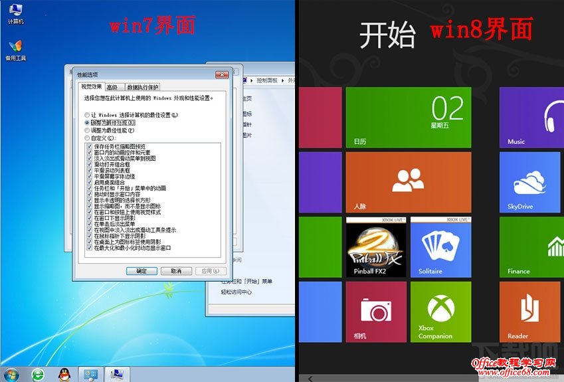This screenshot has height=382, width=564.
Task: Click the Windows 7 Start orb
Action: (x=11, y=375)
